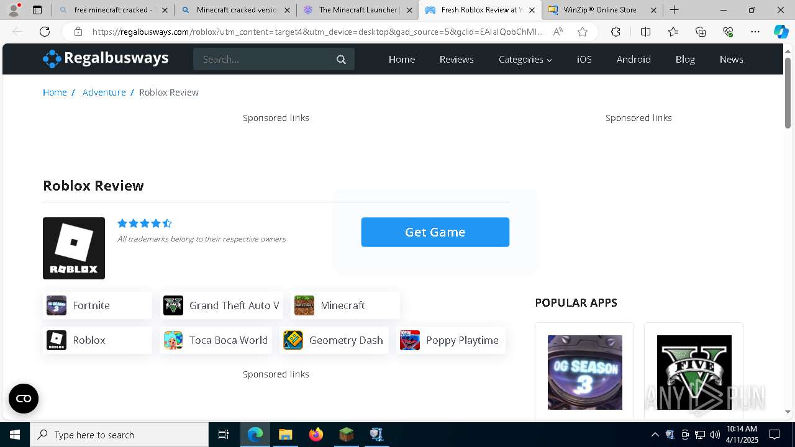Switch to Minecraft cracked version tab
The height and width of the screenshot is (447, 795).
coord(235,10)
